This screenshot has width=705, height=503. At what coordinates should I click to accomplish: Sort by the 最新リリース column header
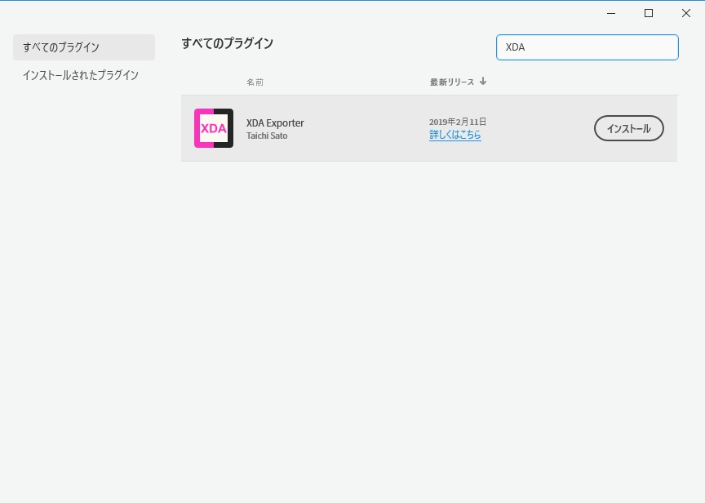452,82
